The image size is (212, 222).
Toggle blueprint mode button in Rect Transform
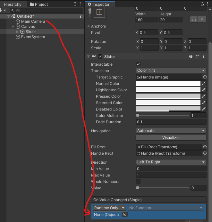pos(194,19)
